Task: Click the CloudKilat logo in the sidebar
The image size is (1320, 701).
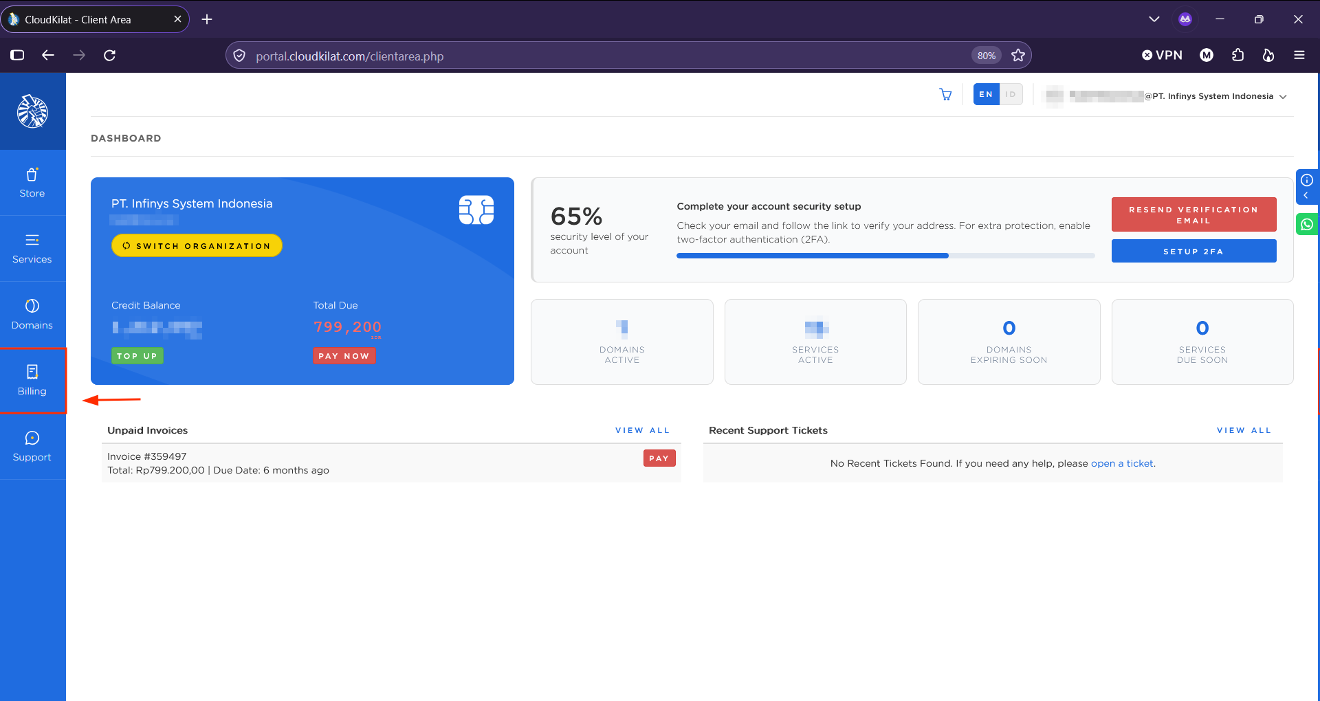Action: pos(32,111)
